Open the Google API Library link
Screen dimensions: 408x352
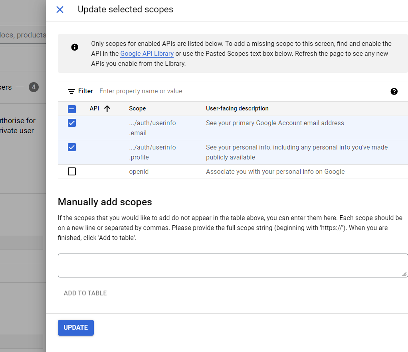click(147, 53)
